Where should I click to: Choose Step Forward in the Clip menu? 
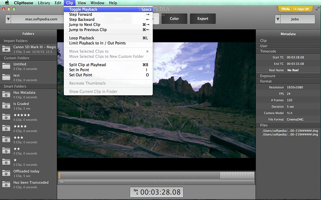pyautogui.click(x=108, y=14)
